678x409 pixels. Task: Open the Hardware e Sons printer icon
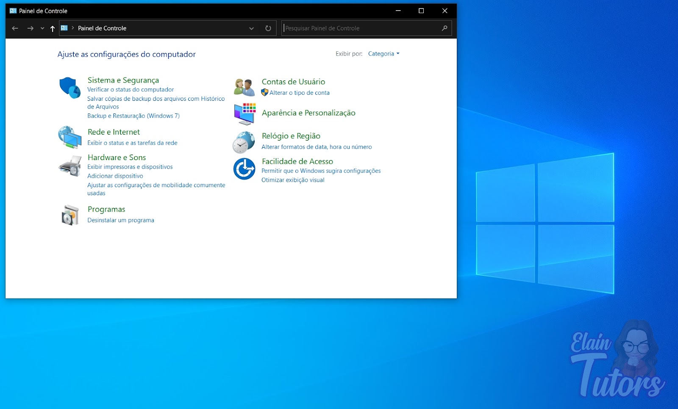(x=70, y=166)
